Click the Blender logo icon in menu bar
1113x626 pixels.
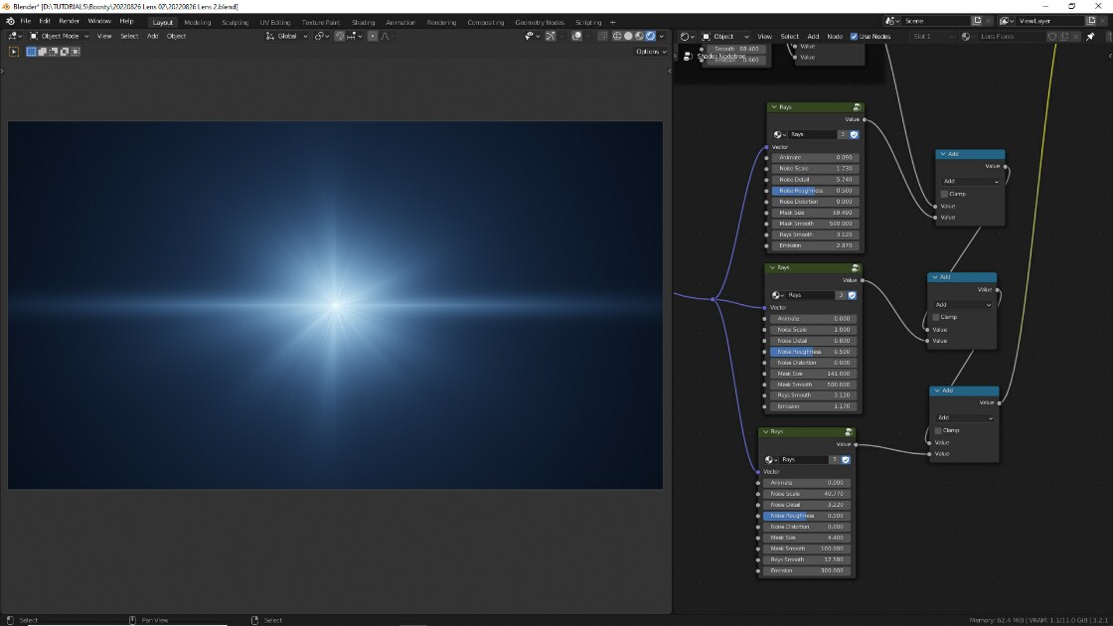tap(10, 21)
